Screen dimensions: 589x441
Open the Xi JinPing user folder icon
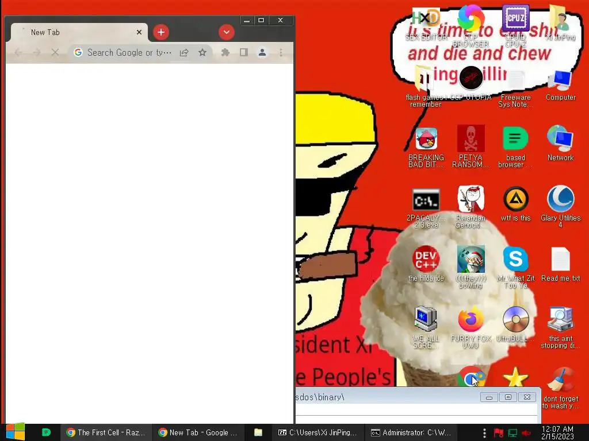pos(560,22)
